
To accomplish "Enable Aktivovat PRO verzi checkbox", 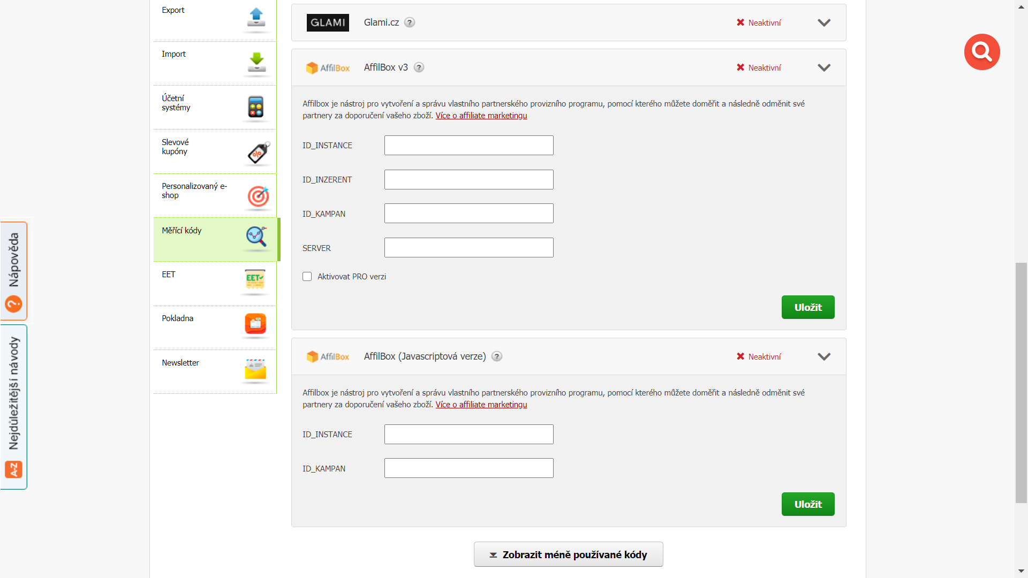I will click(307, 277).
